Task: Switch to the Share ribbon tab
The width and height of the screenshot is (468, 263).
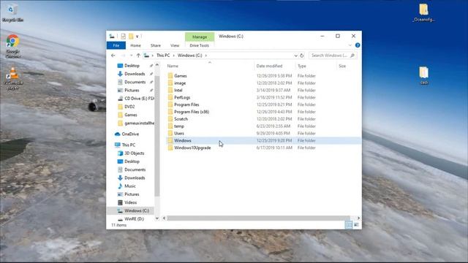Action: point(156,45)
